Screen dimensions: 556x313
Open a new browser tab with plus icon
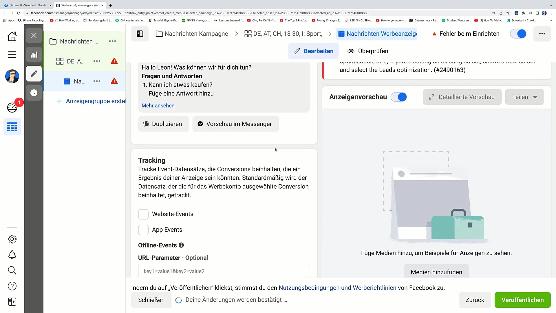tap(111, 5)
